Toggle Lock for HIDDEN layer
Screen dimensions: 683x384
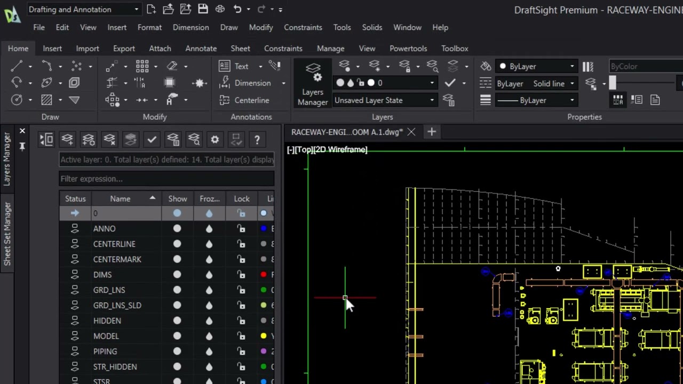click(x=241, y=321)
